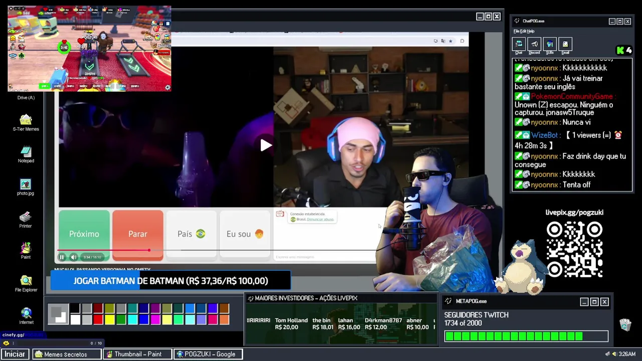642x361 pixels.
Task: Click the ChatPOG.exe title bar icon
Action: [517, 21]
